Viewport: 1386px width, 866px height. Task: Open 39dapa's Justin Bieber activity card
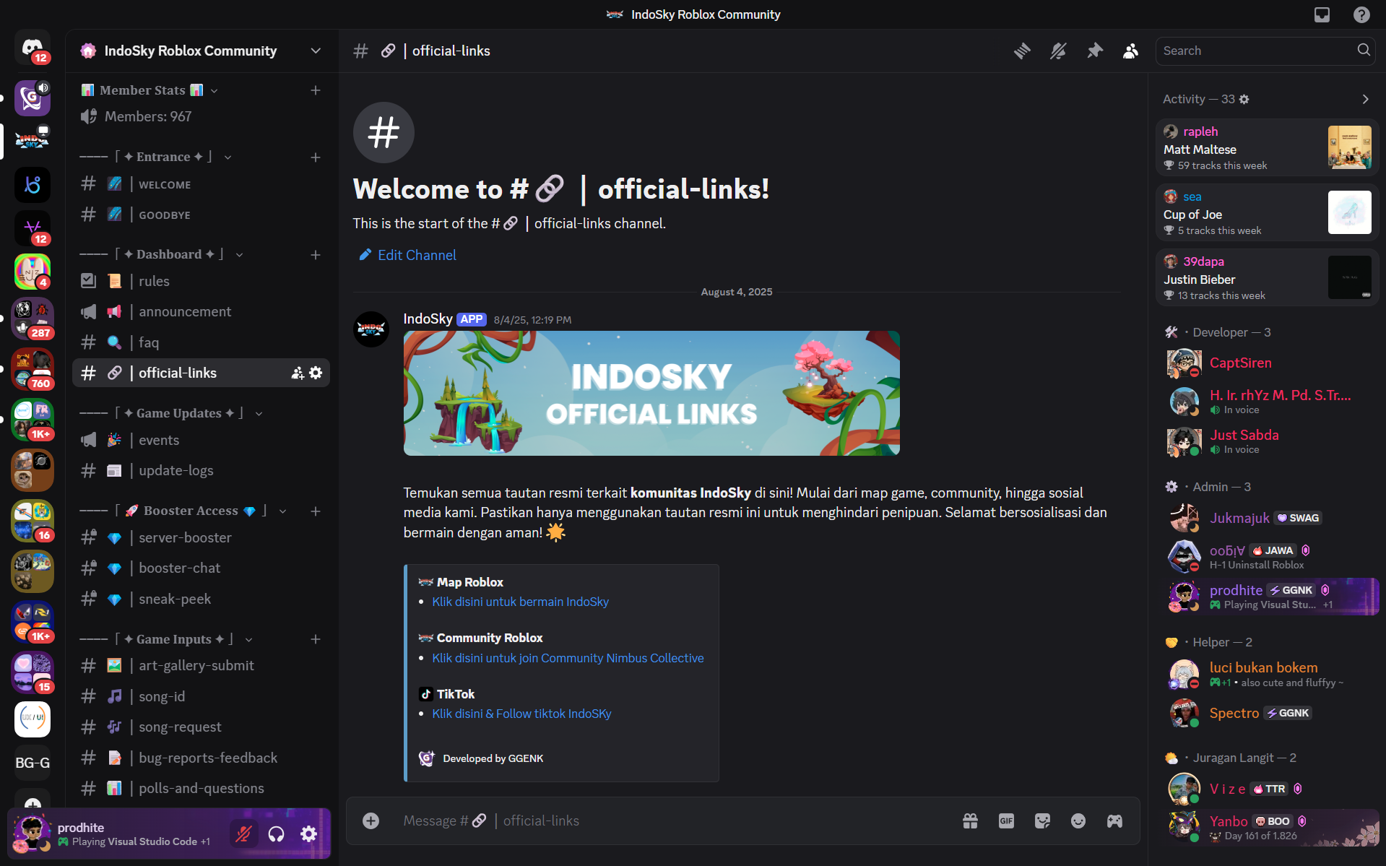(x=1267, y=277)
